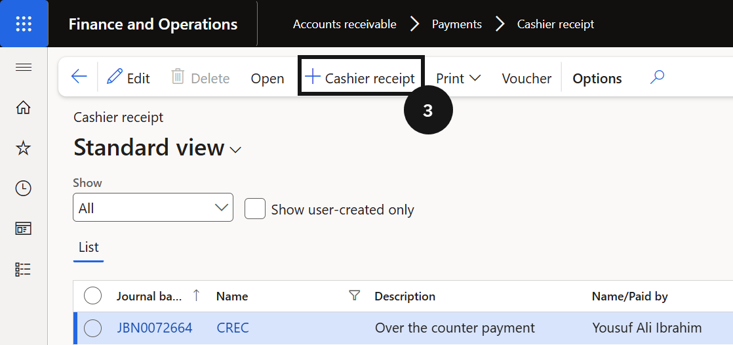The height and width of the screenshot is (345, 733).
Task: Click the 'Yousuf Ali Ibrahim' cell
Action: 647,328
